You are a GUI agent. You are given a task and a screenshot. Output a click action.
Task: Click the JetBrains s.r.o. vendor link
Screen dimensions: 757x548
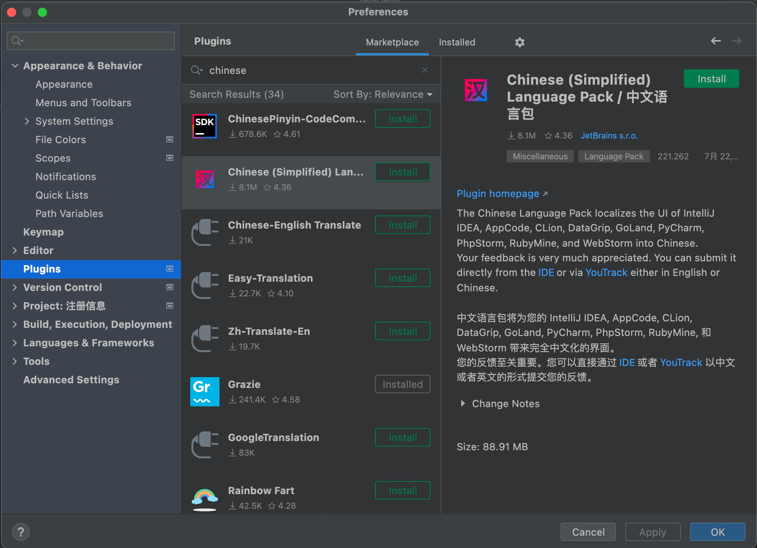point(609,135)
